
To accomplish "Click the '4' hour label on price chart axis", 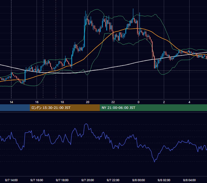I will (x=189, y=102).
